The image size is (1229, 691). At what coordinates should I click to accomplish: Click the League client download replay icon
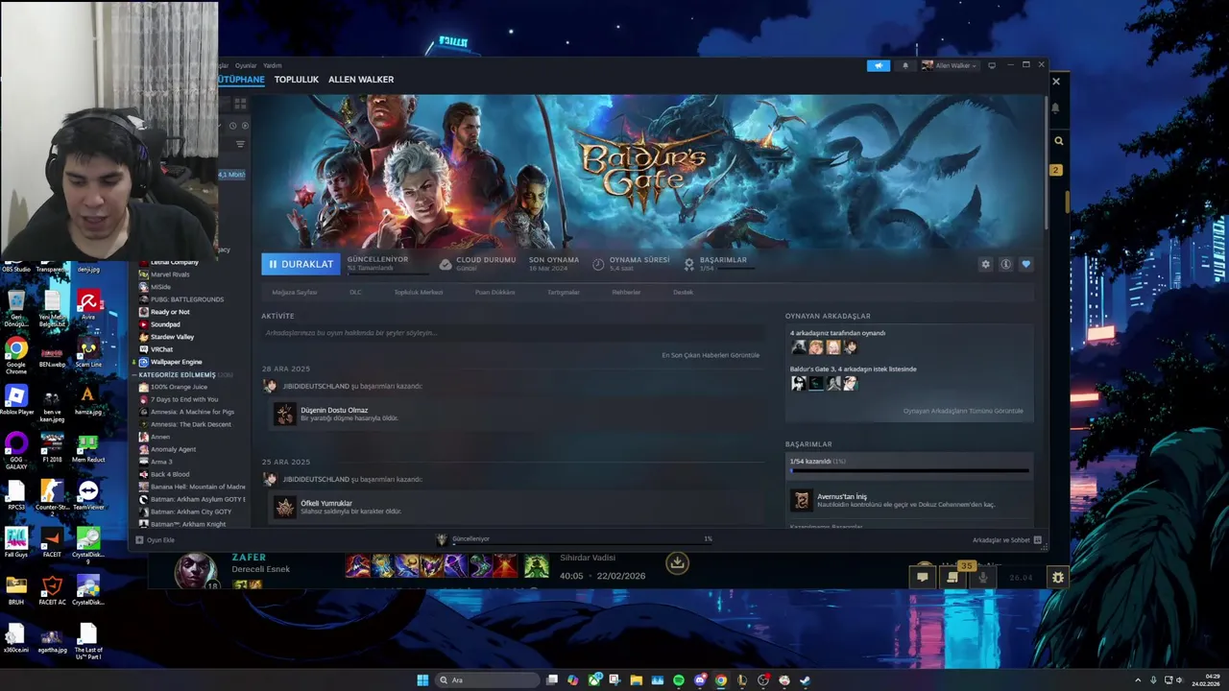pos(677,563)
